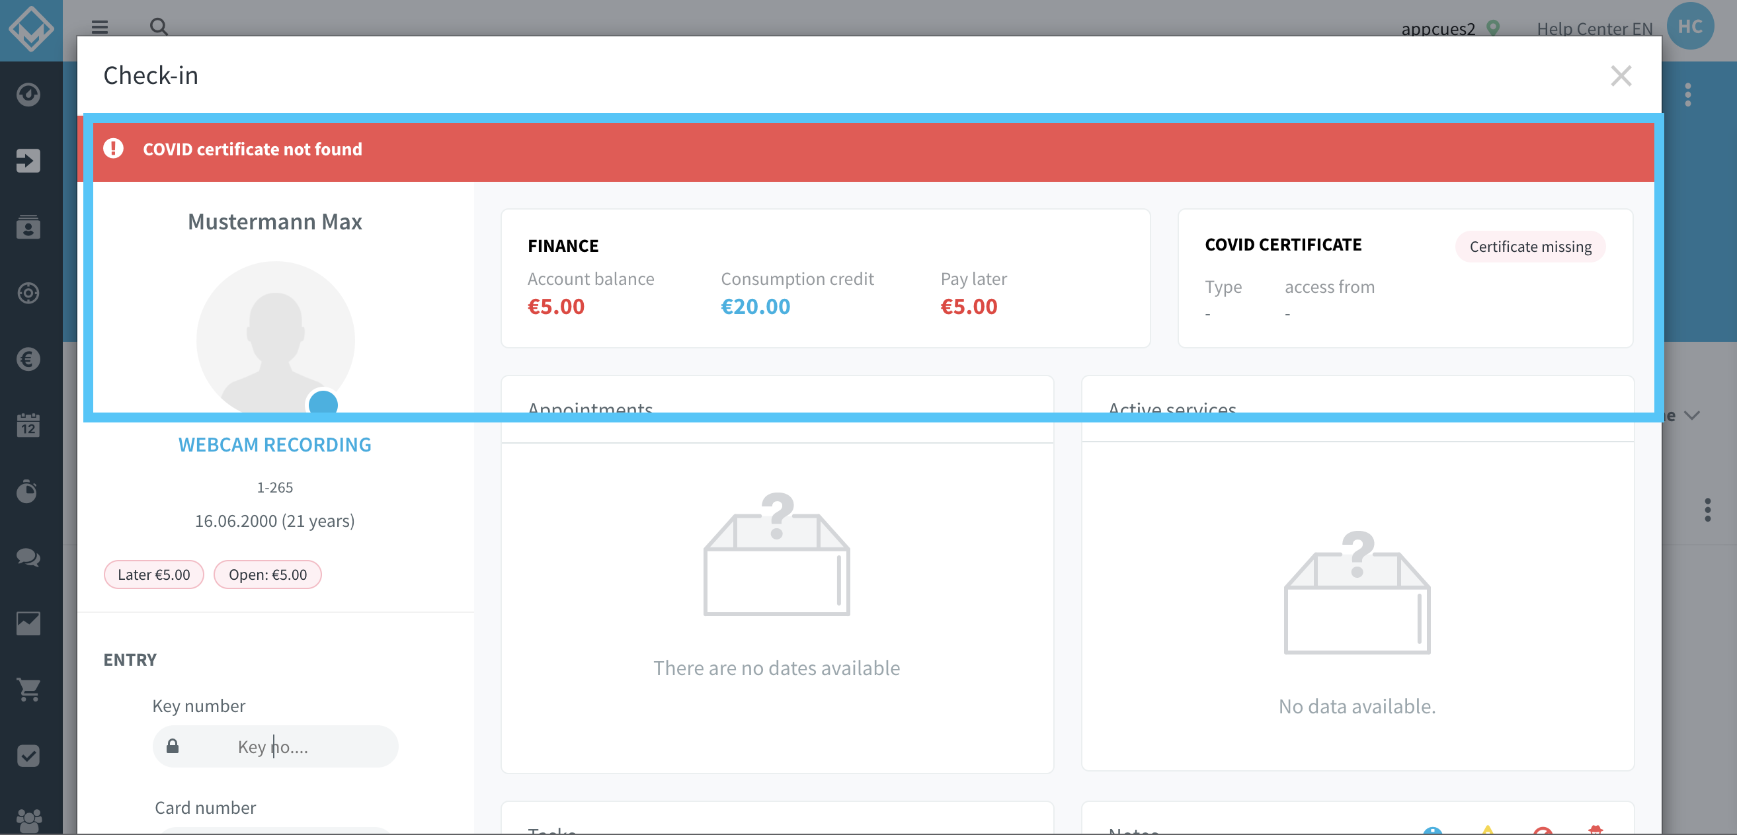The image size is (1737, 835).
Task: Click the Mustermann Max profile picture
Action: [275, 337]
